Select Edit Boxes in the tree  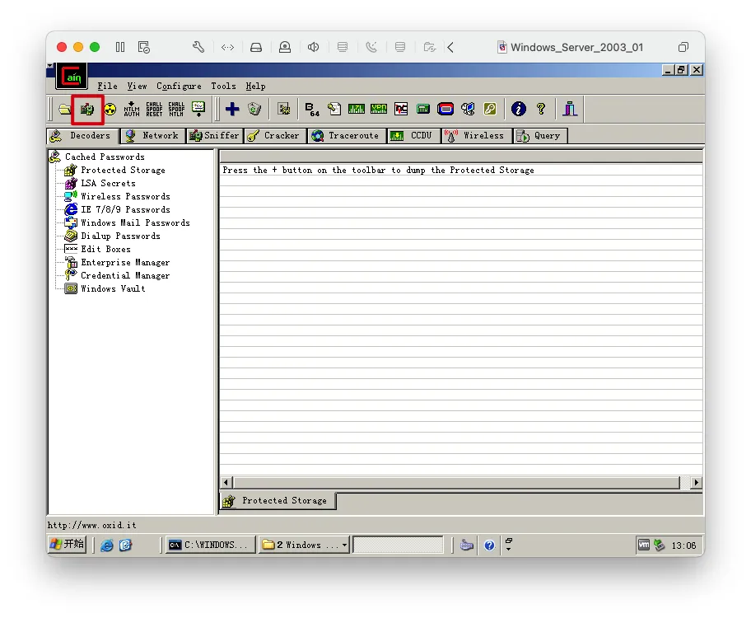(105, 250)
